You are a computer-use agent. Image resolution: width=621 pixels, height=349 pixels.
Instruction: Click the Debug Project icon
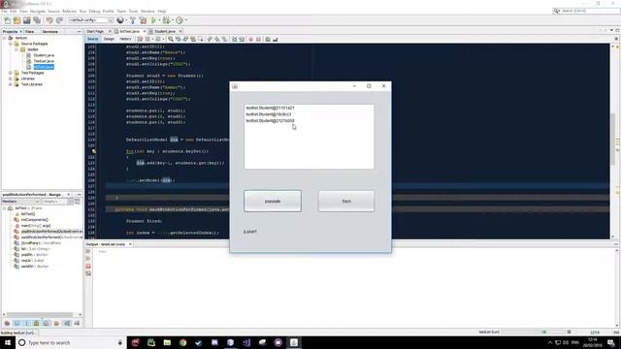pos(166,20)
